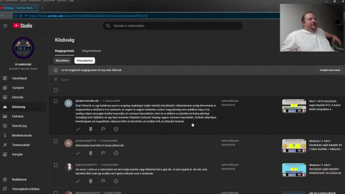Click the Hangtár sidebar icon

click(x=5, y=155)
